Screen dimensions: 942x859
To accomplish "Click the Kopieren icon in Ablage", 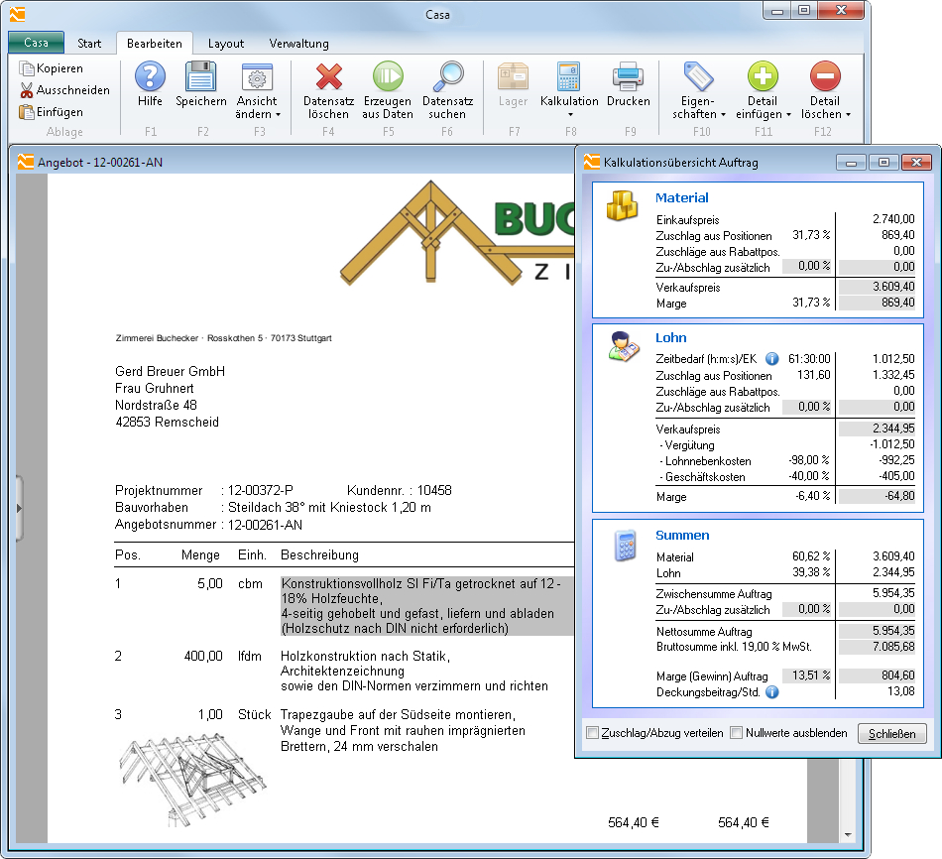I will click(27, 68).
